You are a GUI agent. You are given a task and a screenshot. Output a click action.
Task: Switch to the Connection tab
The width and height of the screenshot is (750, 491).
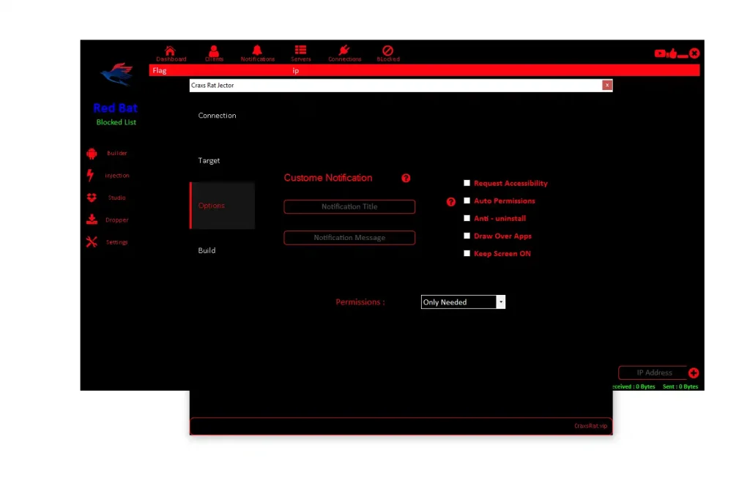coord(218,116)
